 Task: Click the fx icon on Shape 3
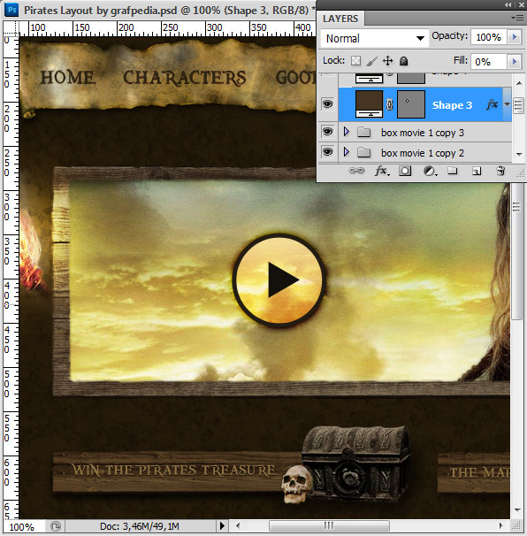click(x=492, y=104)
